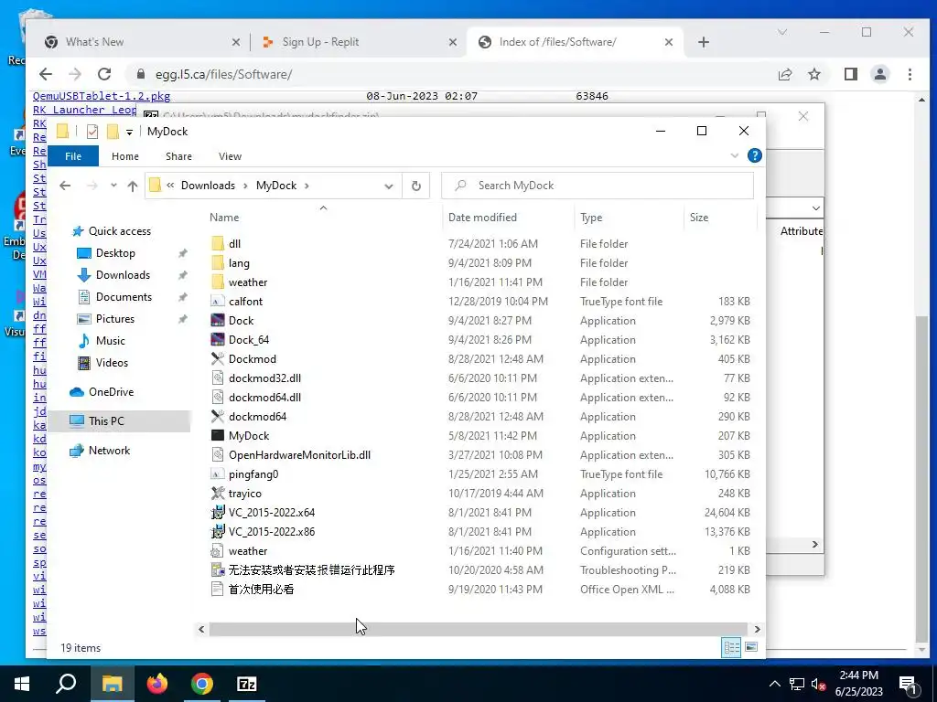
Task: Click the Explorer horizontal scrollbar
Action: click(x=478, y=629)
